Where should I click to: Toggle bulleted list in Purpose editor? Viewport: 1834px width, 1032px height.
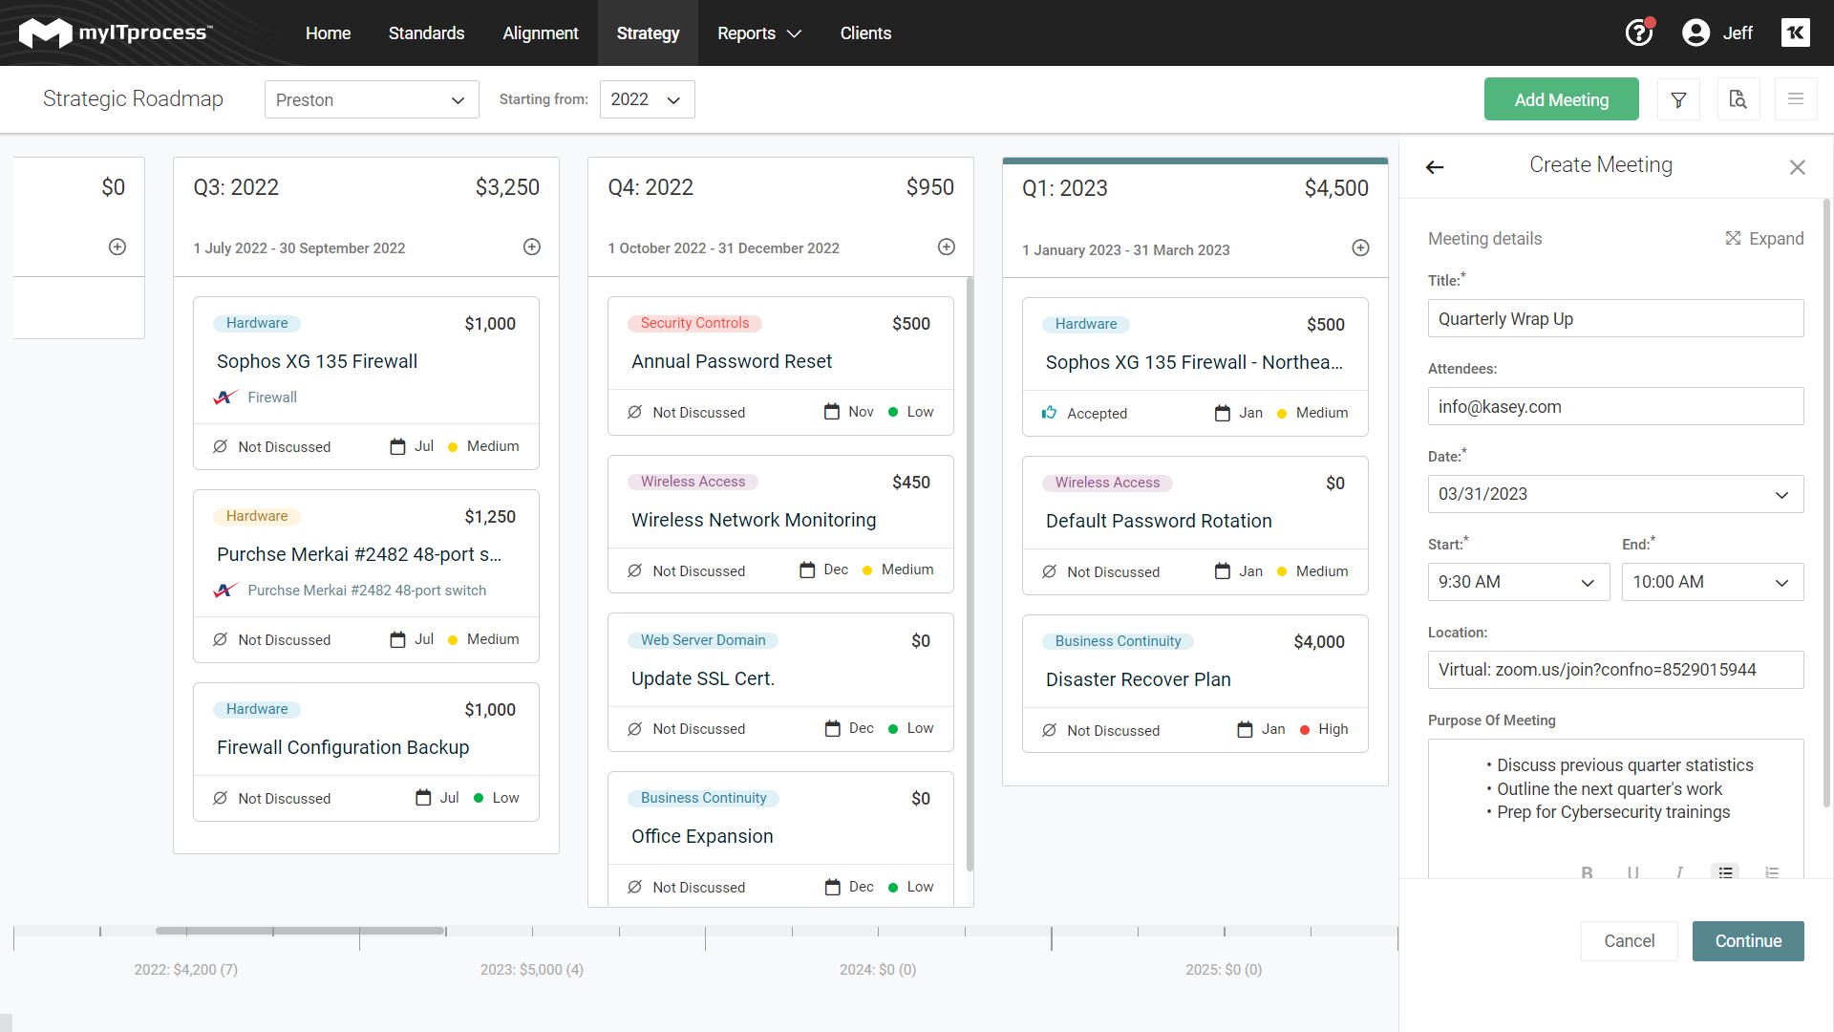(x=1725, y=871)
